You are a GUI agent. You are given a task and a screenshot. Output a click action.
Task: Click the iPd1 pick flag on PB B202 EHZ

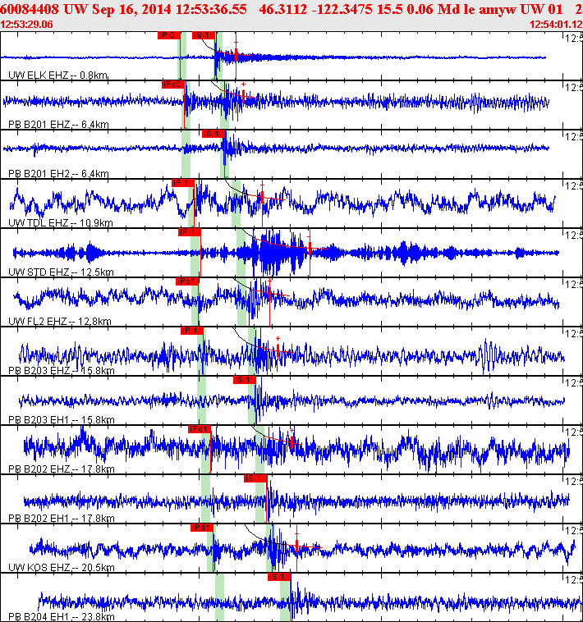pyautogui.click(x=200, y=429)
